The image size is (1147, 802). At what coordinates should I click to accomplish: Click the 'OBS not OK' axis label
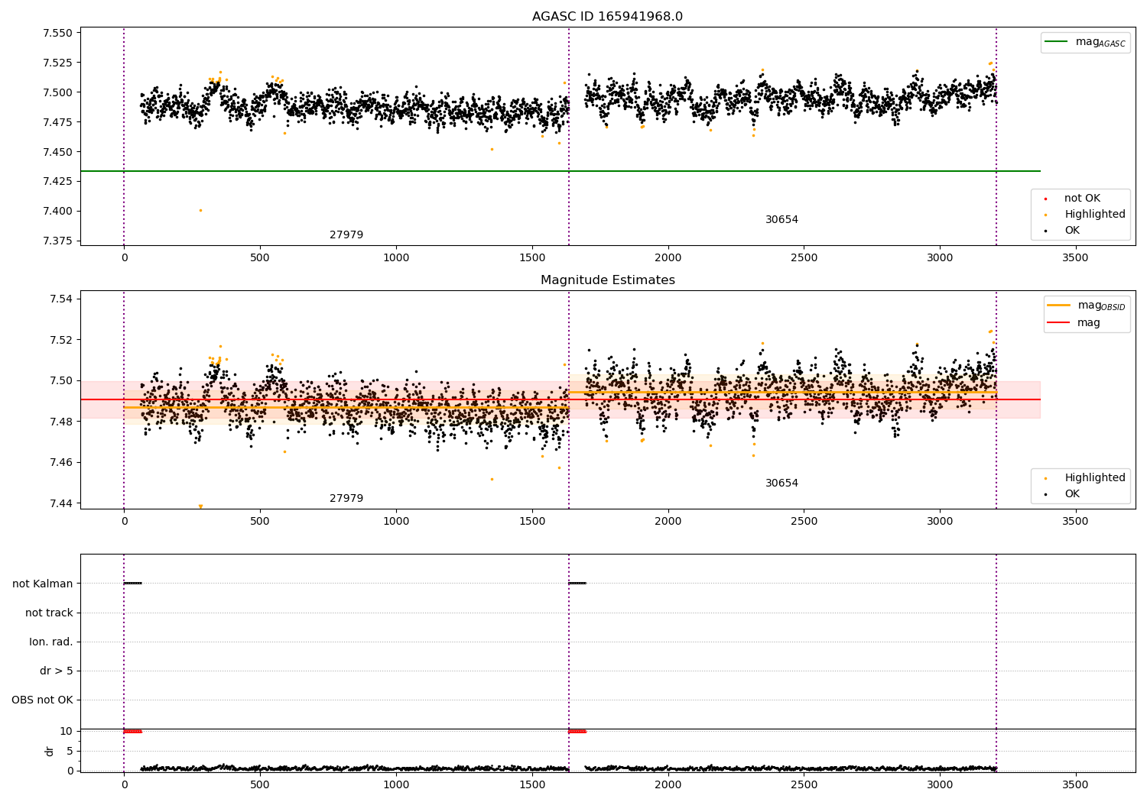[x=42, y=700]
